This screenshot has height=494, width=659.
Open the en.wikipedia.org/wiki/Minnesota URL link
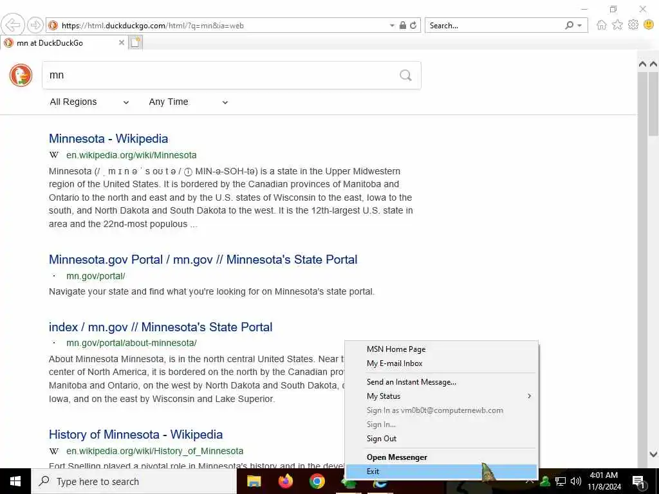click(131, 155)
